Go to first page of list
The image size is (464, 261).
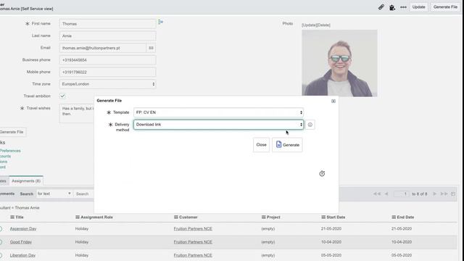(377, 194)
